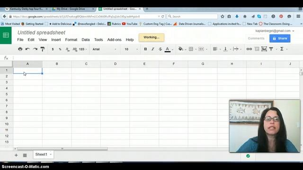Format as currency with dollar icon
The width and height of the screenshot is (303, 170).
(53, 49)
